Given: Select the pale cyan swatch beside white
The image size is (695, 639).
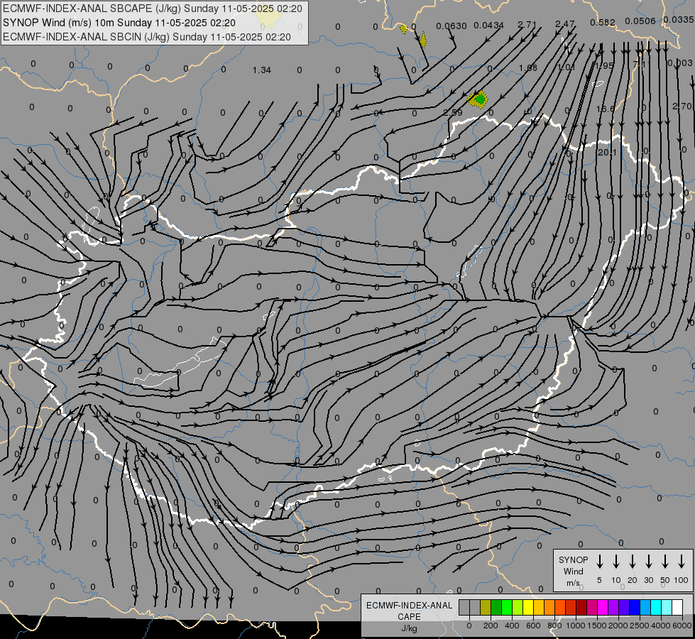Looking at the screenshot, I should pos(666,607).
